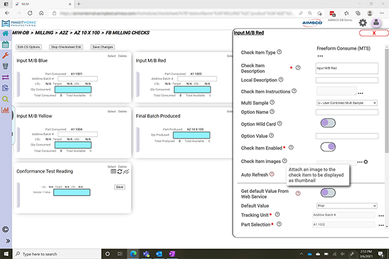Click the circle icon beside Check Item Images

[366, 162]
